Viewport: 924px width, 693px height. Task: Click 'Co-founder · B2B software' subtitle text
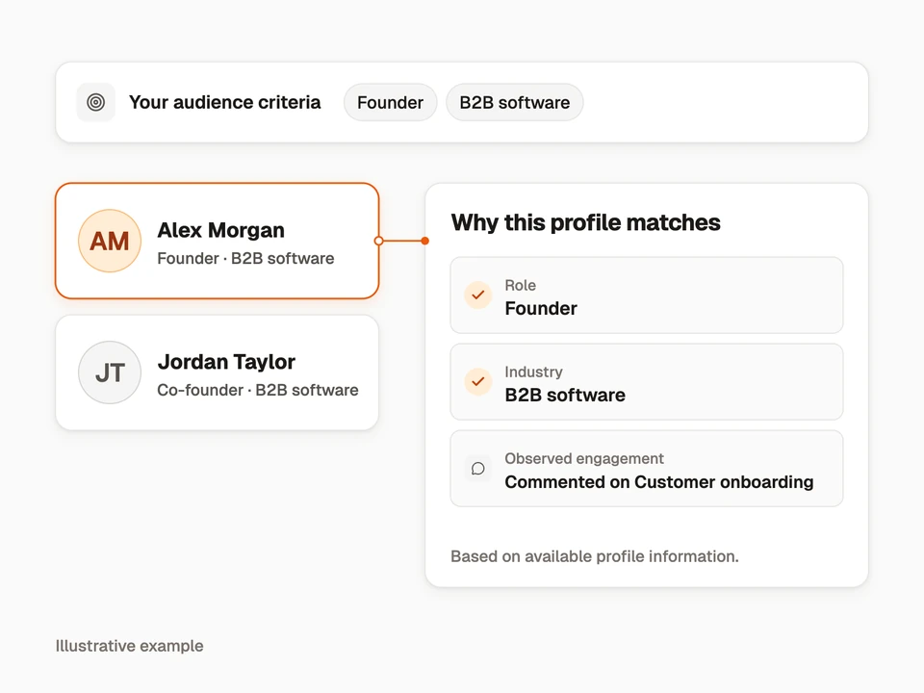click(x=258, y=390)
